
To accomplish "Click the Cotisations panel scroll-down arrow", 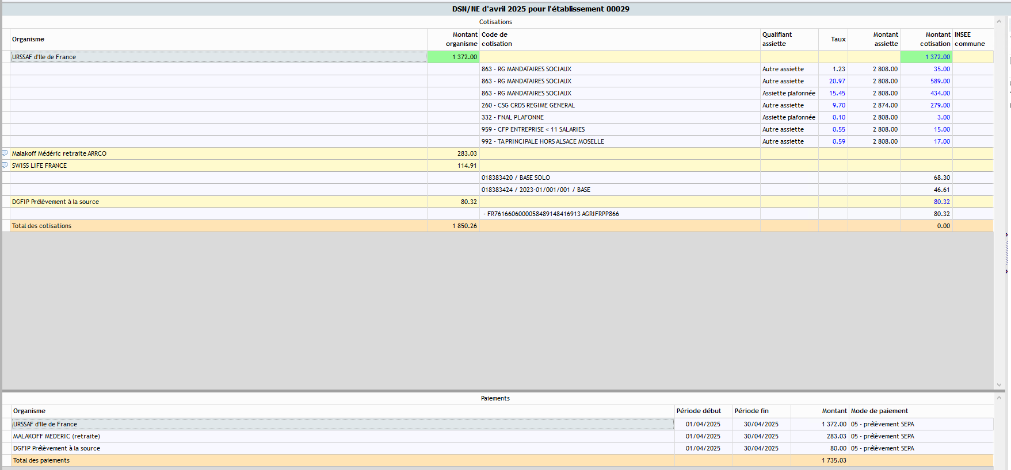I will pos(999,385).
